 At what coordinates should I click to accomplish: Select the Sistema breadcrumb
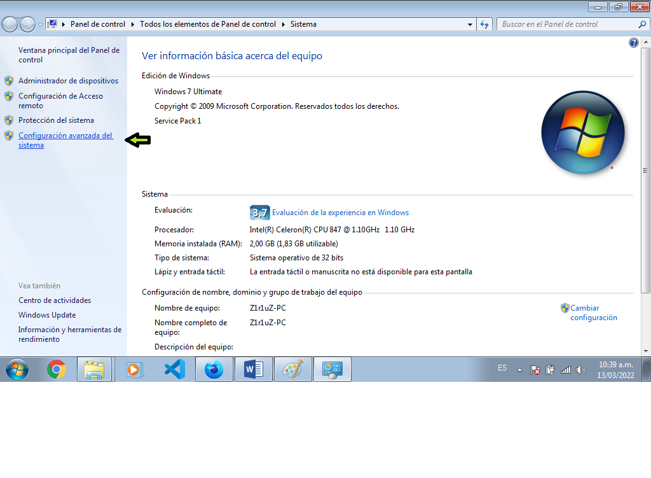pyautogui.click(x=303, y=24)
